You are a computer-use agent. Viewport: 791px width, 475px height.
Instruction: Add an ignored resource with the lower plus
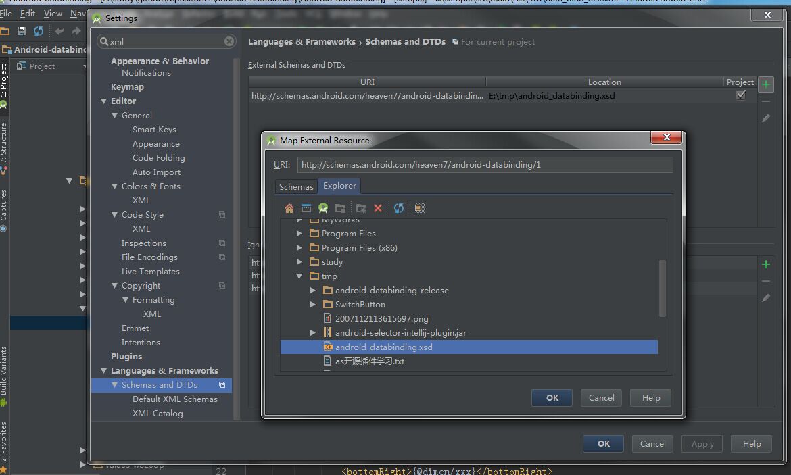[766, 264]
